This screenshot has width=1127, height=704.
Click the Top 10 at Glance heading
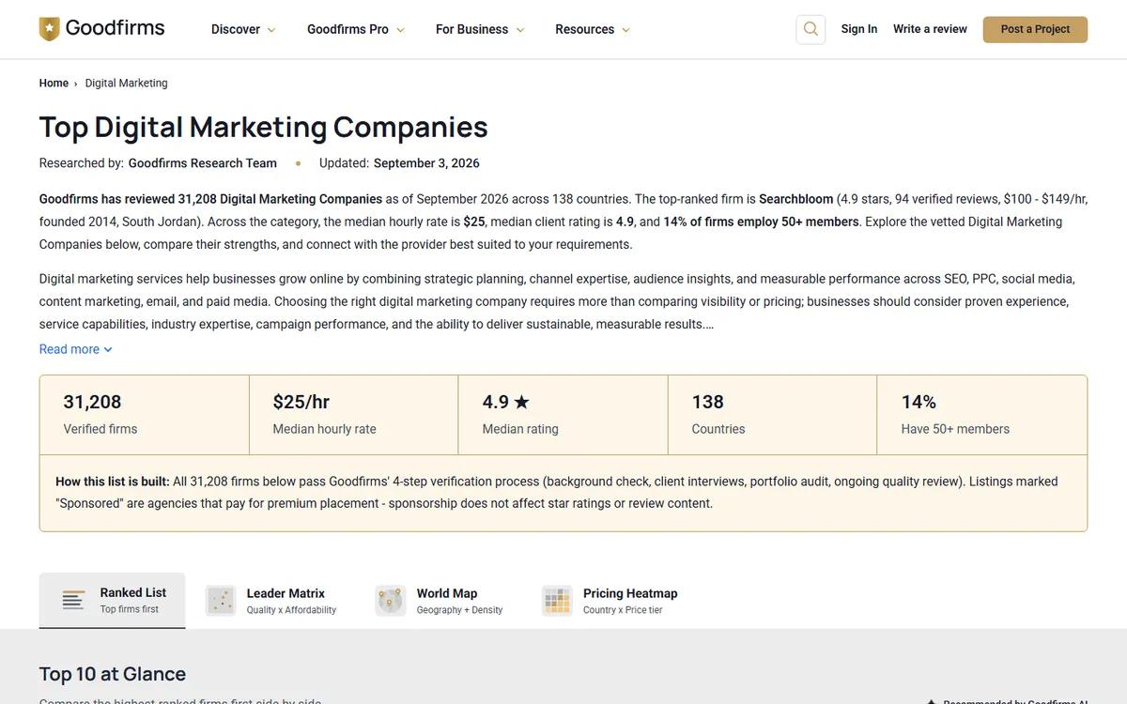point(113,674)
